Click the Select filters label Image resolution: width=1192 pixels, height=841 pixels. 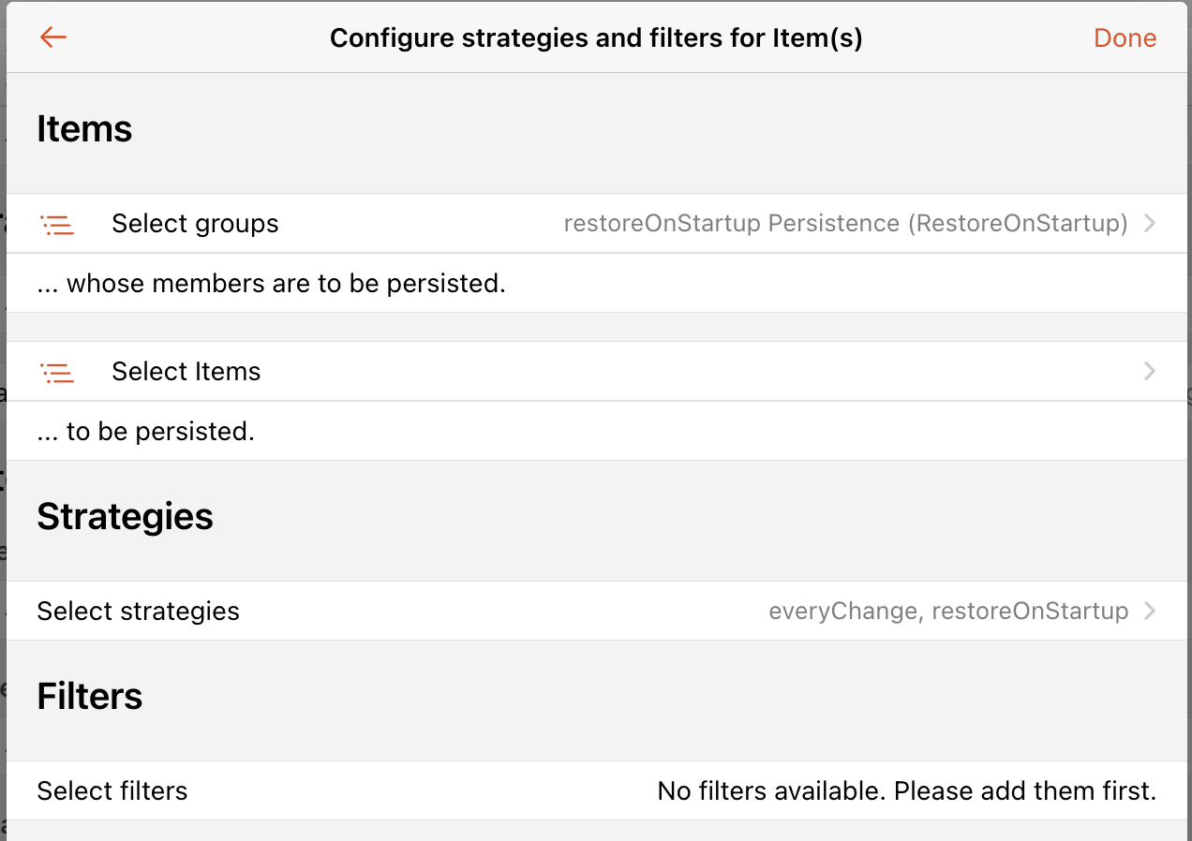(112, 791)
